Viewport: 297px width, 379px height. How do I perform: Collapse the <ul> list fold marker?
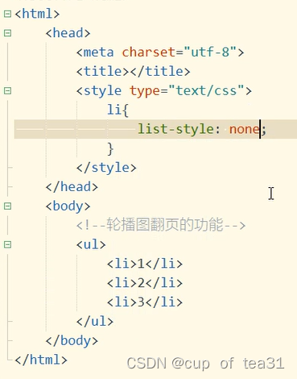(7, 244)
